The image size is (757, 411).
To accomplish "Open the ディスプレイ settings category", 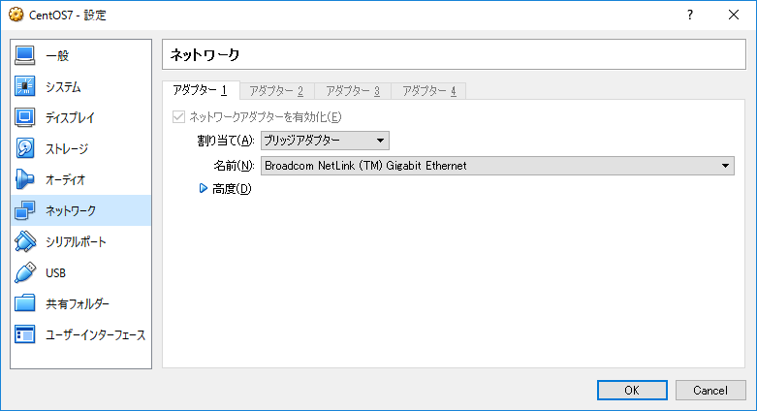I will 80,117.
